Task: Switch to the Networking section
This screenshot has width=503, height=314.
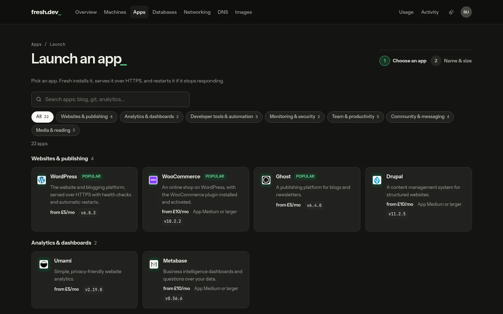Action: coord(197,12)
